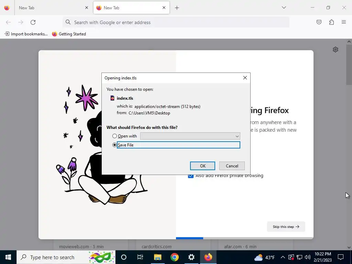
Task: Click Import bookmarks toolbar item
Action: [x=26, y=34]
